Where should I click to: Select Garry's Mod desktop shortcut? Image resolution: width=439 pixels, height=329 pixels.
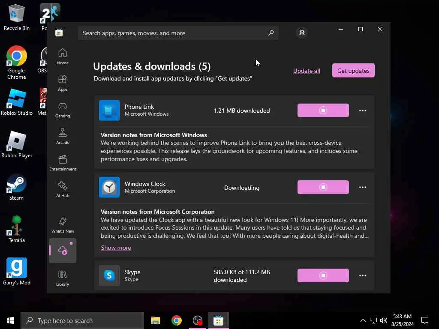pyautogui.click(x=17, y=271)
